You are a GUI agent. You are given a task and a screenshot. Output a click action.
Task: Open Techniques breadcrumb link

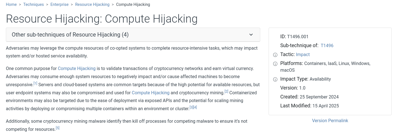tap(34, 4)
